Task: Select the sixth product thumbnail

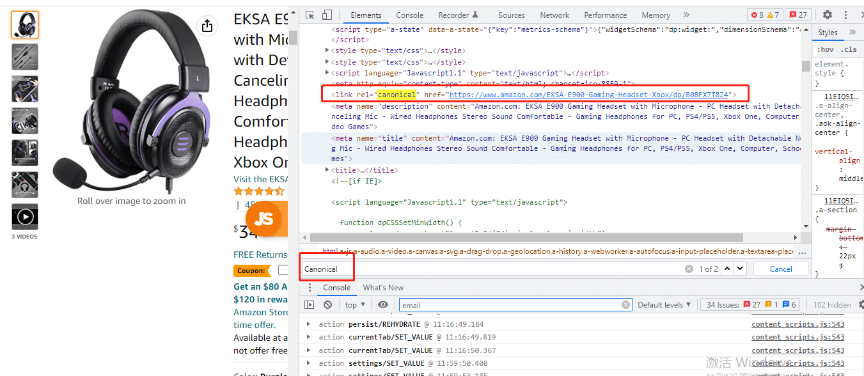Action: tap(25, 185)
